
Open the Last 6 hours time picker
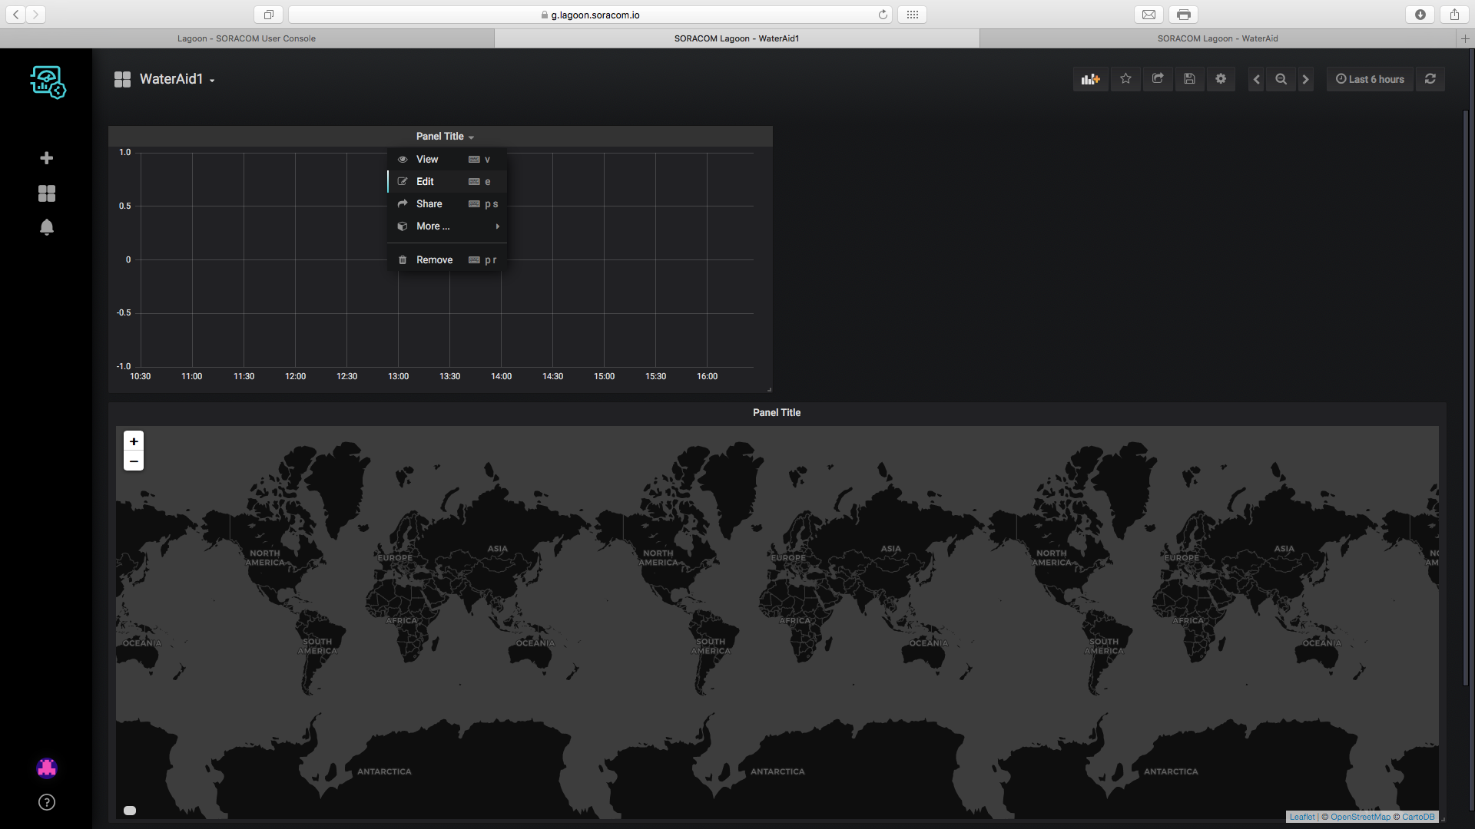coord(1370,79)
